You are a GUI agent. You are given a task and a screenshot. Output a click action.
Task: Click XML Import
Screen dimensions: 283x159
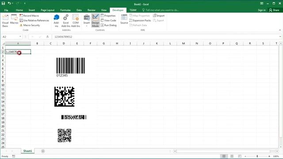pyautogui.click(x=159, y=16)
